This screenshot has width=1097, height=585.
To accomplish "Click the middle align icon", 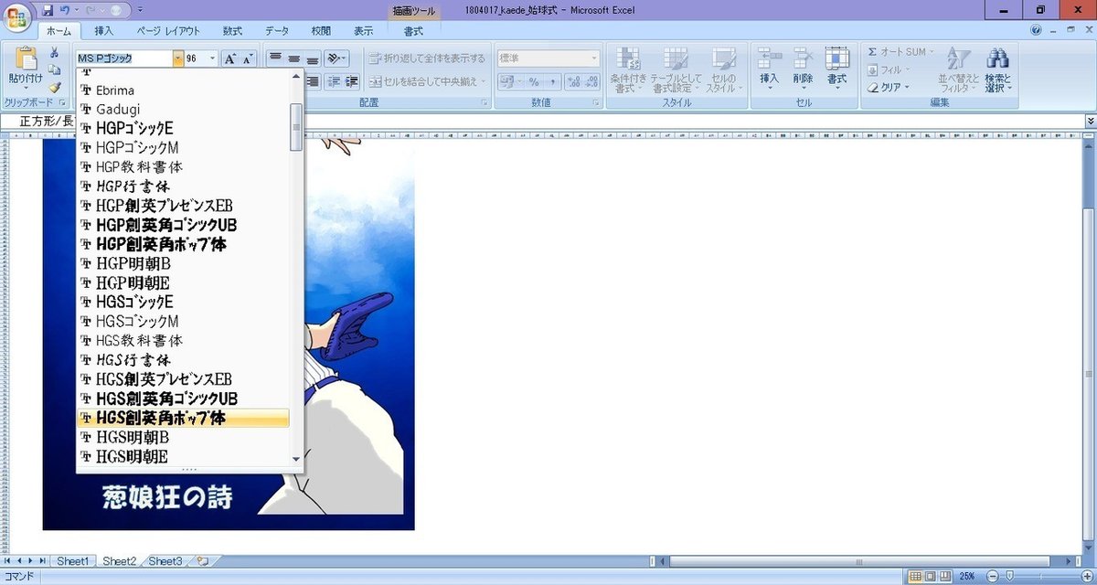I will click(293, 58).
